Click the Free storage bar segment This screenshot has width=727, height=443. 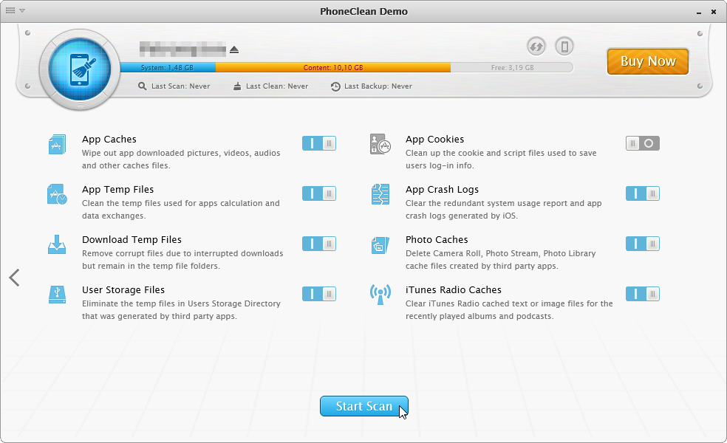(512, 68)
